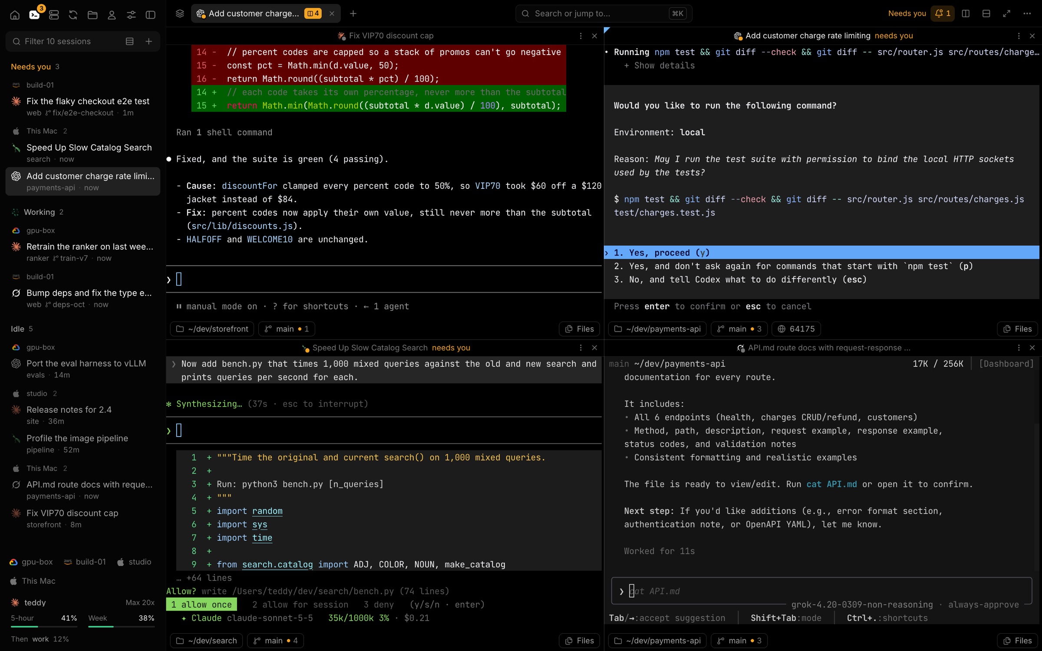Open the home icon in top bar
Image resolution: width=1042 pixels, height=651 pixels.
point(15,15)
